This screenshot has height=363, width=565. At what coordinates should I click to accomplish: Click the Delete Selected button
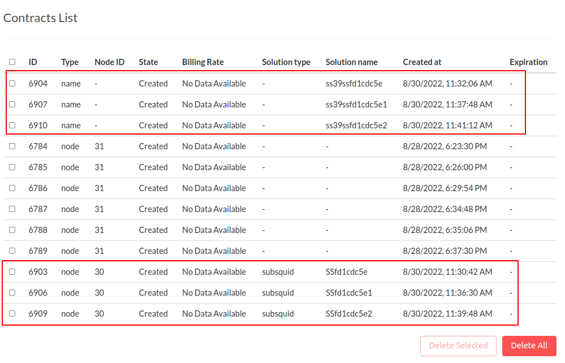(x=458, y=345)
